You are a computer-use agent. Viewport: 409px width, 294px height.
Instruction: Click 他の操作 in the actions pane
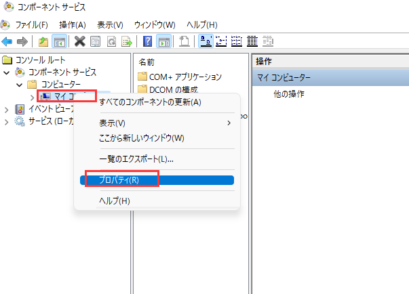(x=289, y=93)
